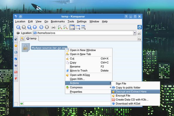Clear the location bar with the arrow icon
174x116 pixels.
[x=18, y=33]
